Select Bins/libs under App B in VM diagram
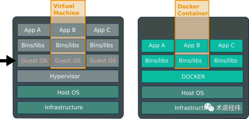The width and height of the screenshot is (249, 119). [x=68, y=45]
